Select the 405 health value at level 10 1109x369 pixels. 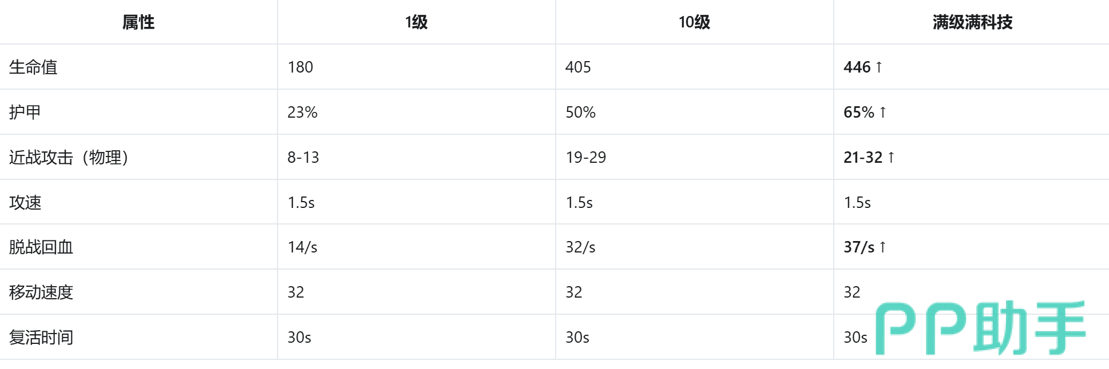point(578,67)
